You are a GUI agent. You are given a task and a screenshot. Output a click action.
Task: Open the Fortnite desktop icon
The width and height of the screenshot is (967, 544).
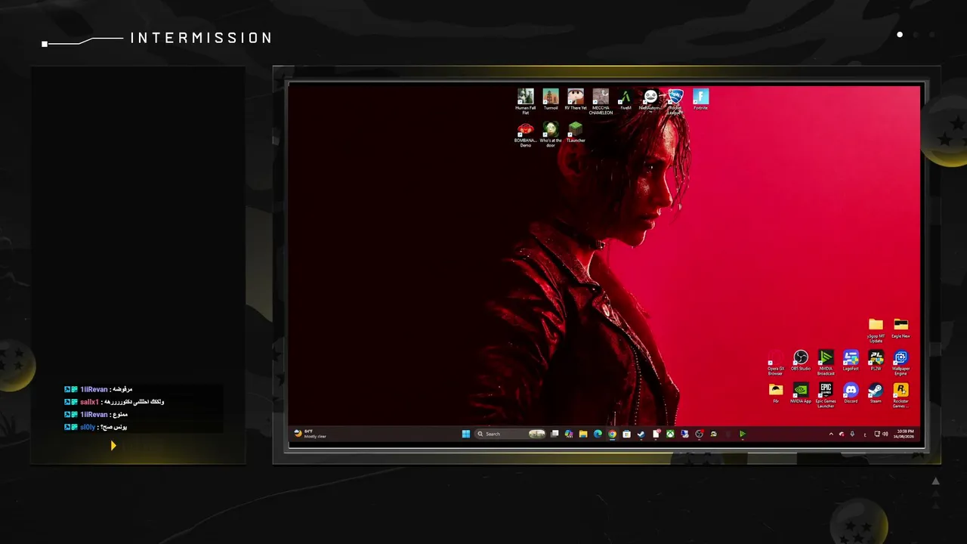[701, 100]
